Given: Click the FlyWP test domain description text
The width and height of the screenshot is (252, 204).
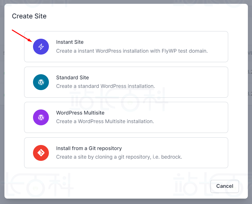Looking at the screenshot, I should point(132,51).
